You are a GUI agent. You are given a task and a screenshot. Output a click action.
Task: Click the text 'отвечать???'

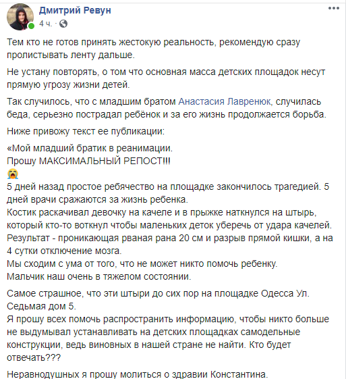[x=34, y=357]
